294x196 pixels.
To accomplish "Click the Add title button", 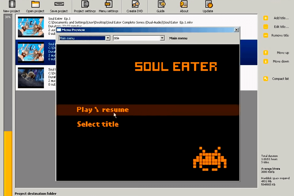I will click(277, 18).
